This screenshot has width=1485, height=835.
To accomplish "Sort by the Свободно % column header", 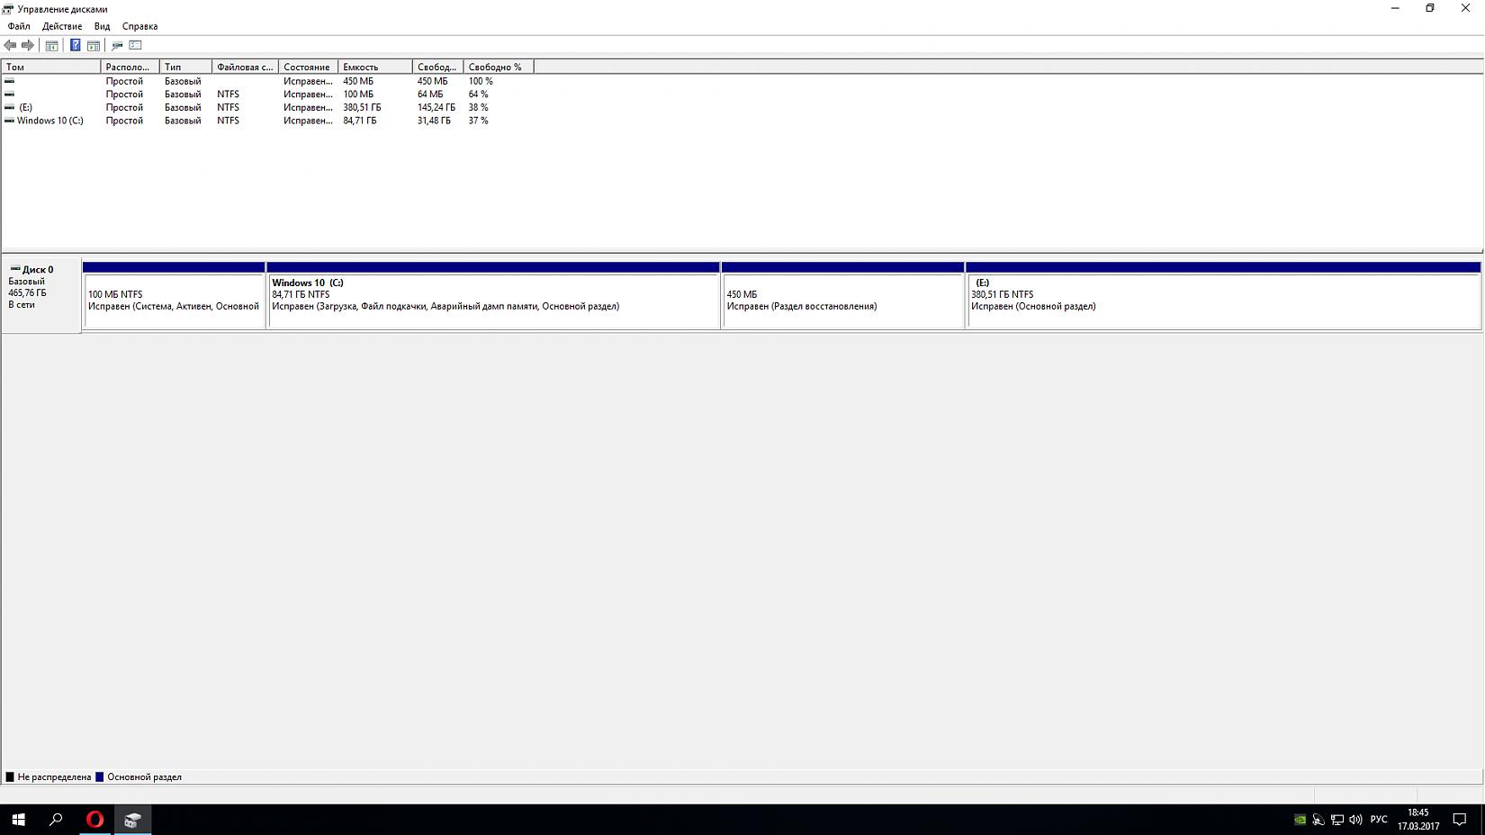I will tap(499, 67).
